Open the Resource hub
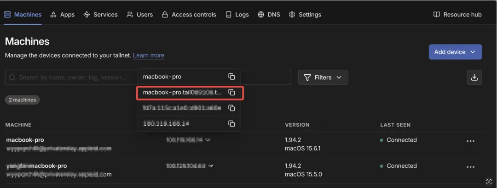Viewport: 497px width, 188px height. 457,15
